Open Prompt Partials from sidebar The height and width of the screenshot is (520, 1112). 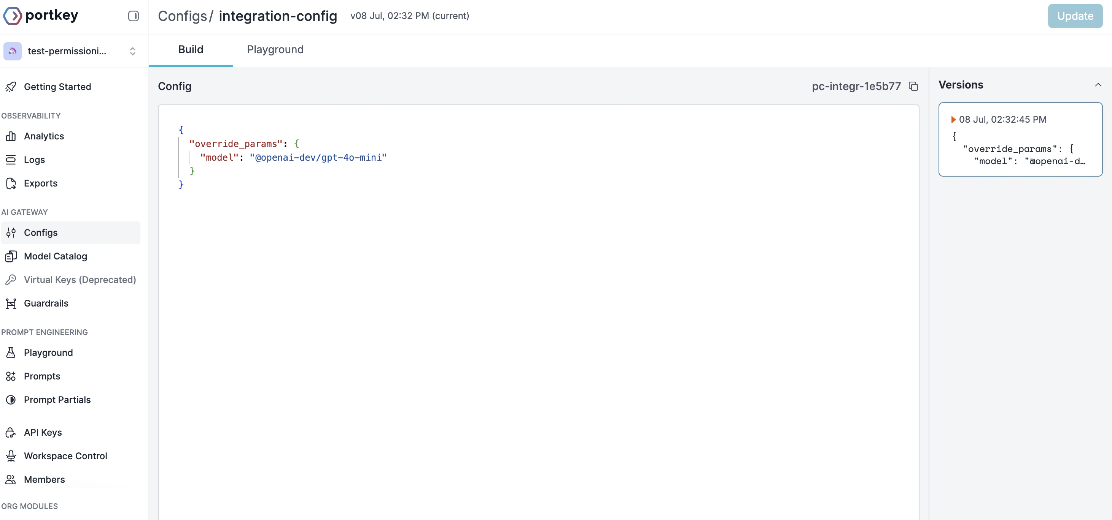click(x=57, y=400)
